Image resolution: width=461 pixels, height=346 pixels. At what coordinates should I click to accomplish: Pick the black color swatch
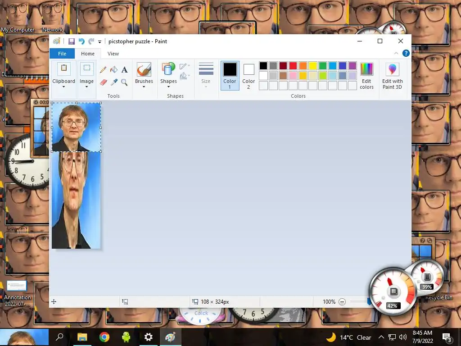point(263,66)
